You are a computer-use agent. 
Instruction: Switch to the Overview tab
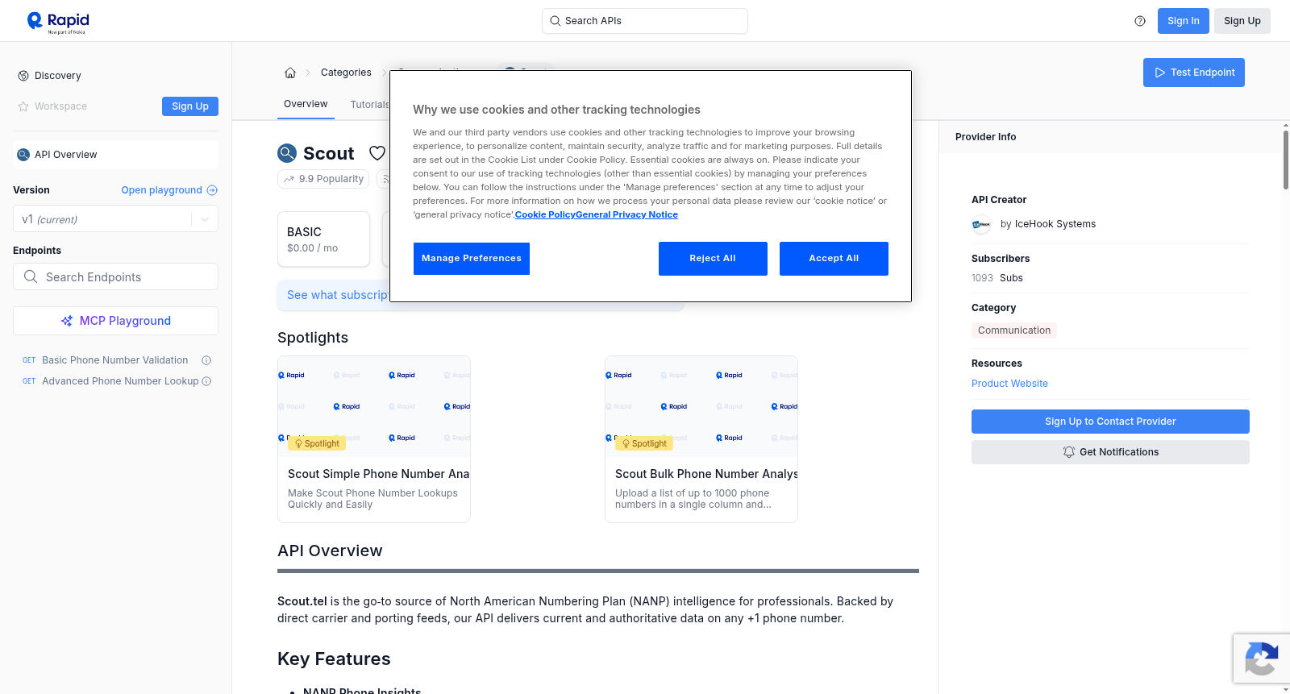(306, 105)
